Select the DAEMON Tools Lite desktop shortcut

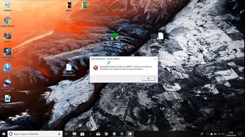(8, 70)
